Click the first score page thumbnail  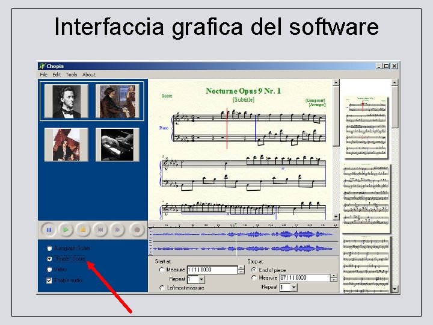[366, 127]
